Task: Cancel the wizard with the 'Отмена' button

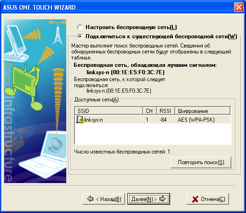Action: 207,199
